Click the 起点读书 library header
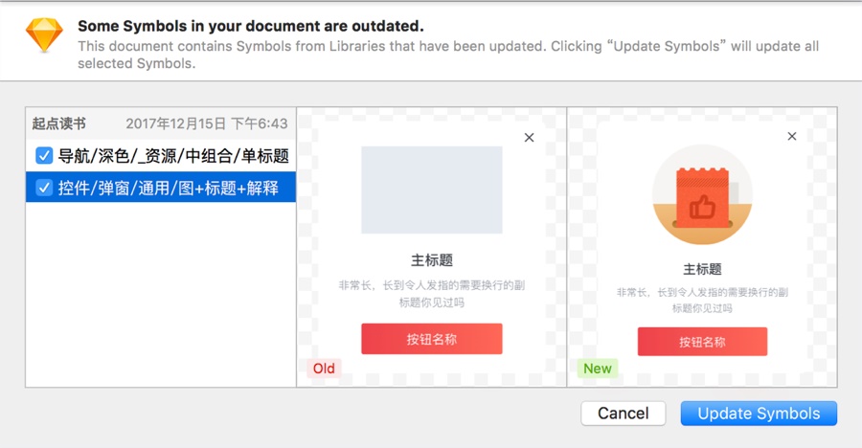The width and height of the screenshot is (862, 448). pyautogui.click(x=58, y=123)
